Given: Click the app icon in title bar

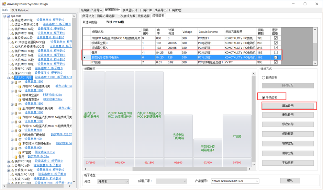Looking at the screenshot, I should 4,4.
